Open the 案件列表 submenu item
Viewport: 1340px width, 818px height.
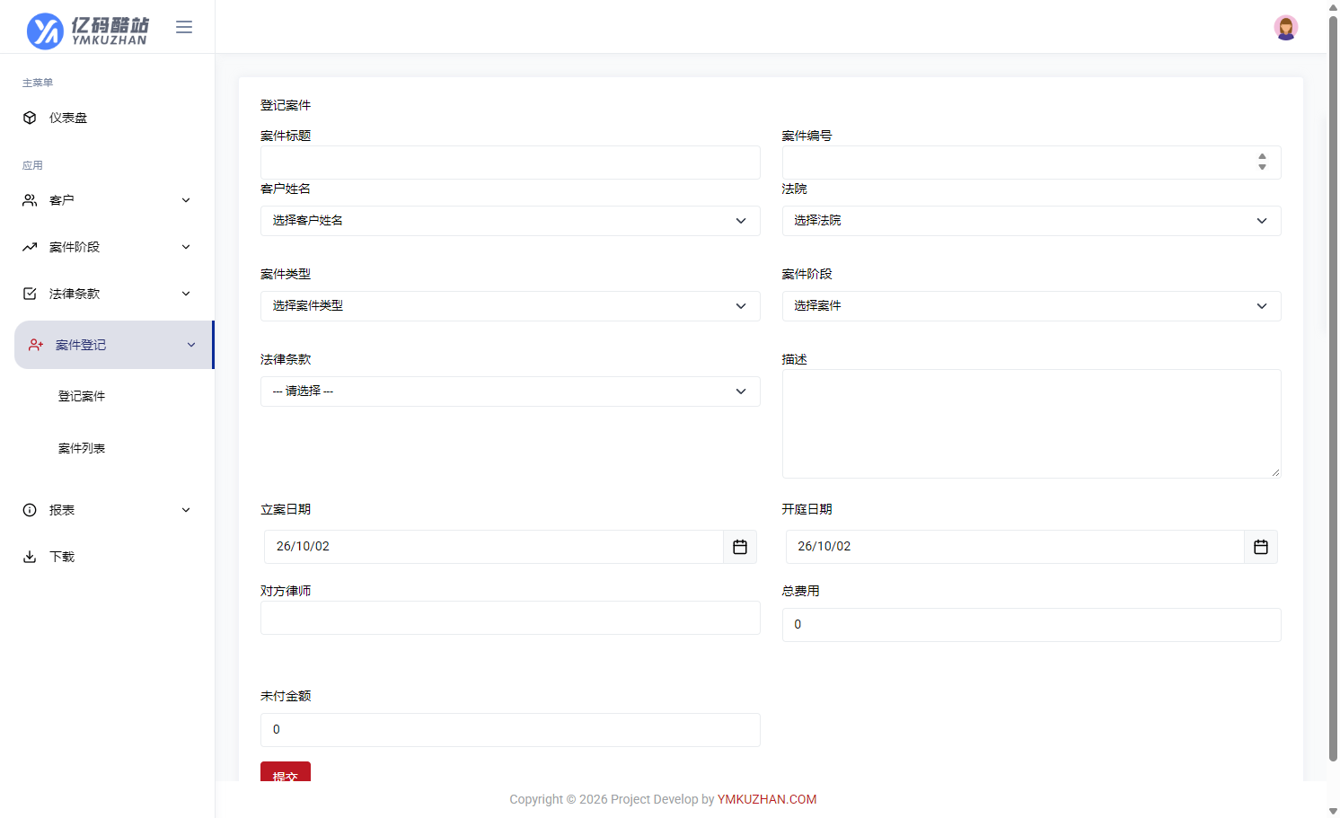(82, 448)
